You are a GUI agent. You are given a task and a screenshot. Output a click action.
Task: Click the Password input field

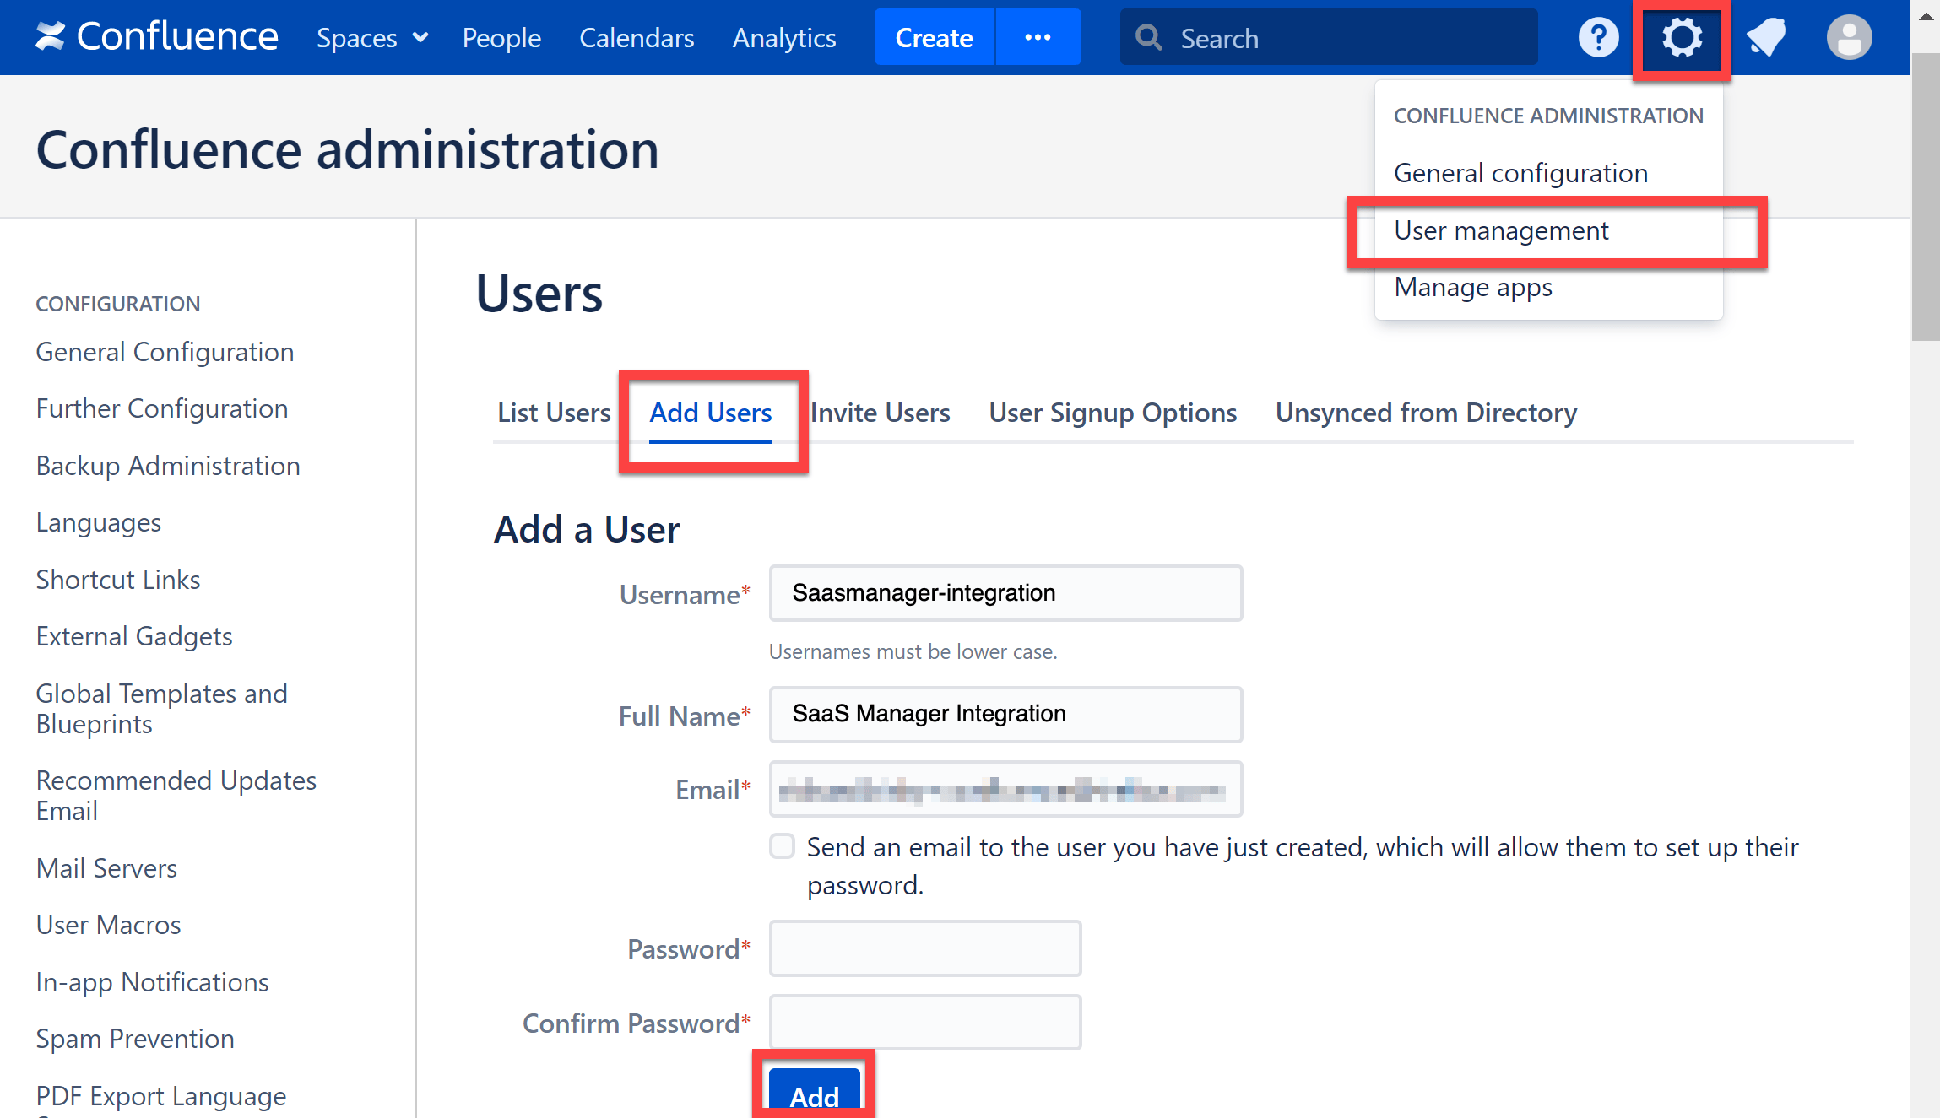click(x=925, y=948)
